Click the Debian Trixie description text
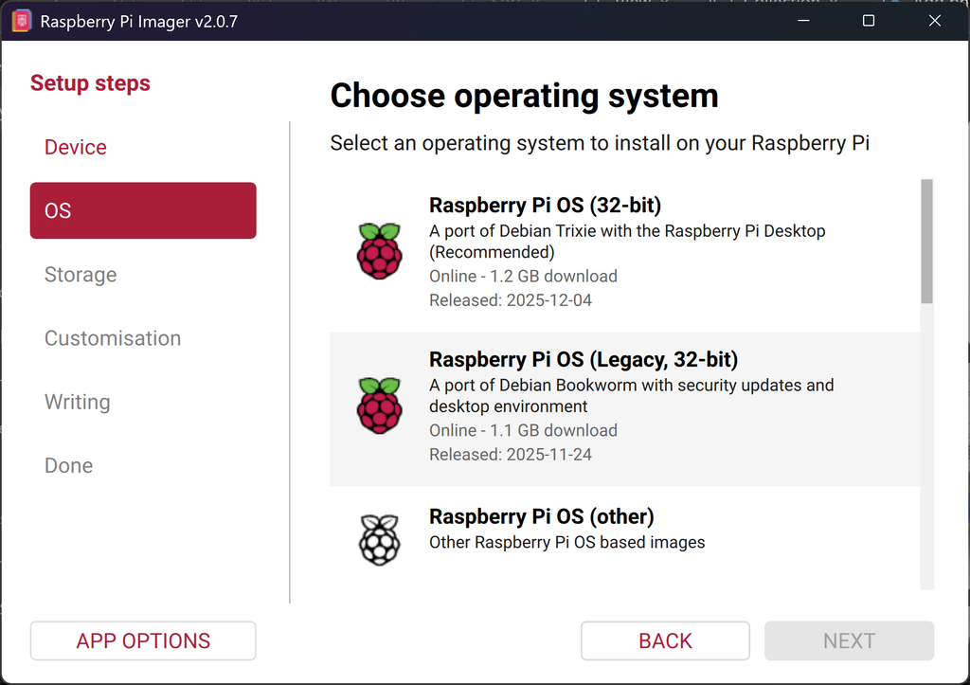970x685 pixels. click(627, 242)
